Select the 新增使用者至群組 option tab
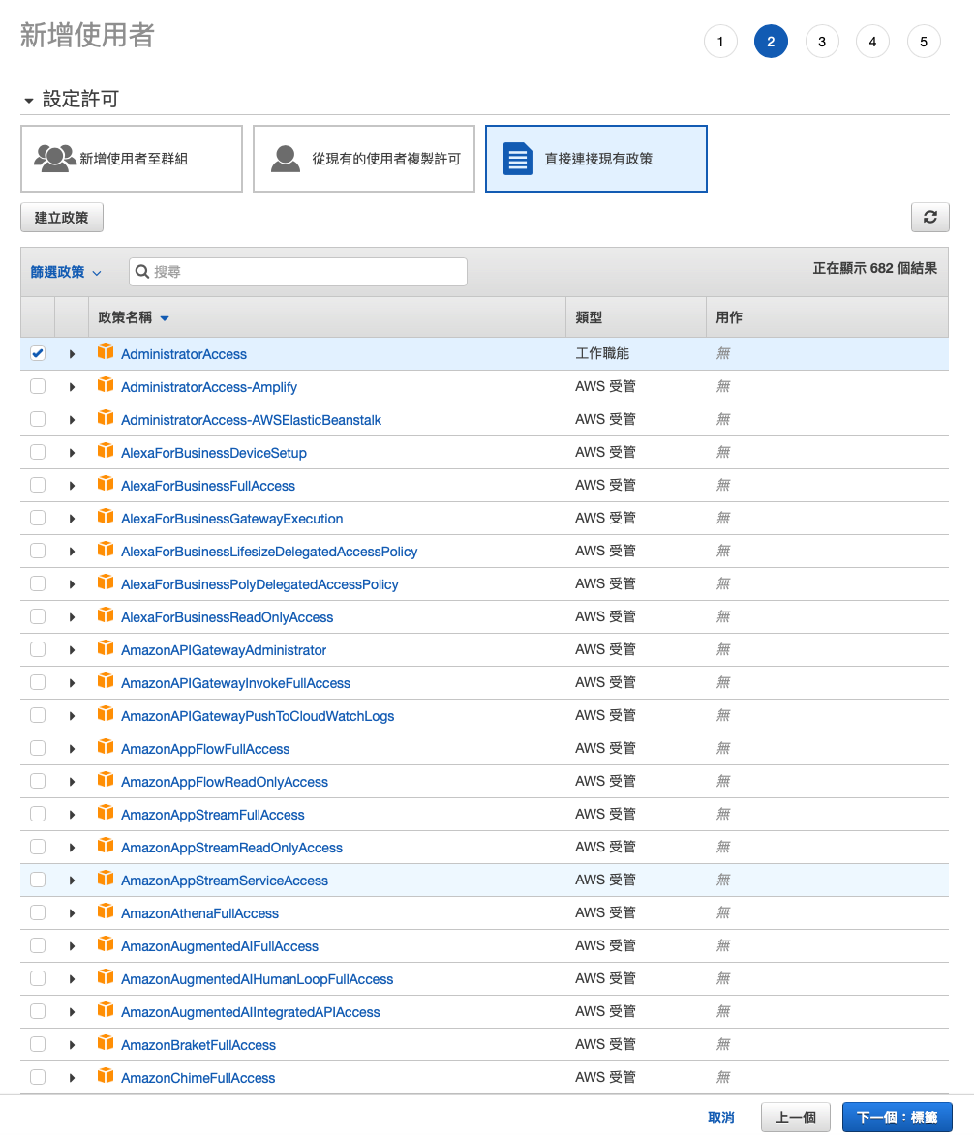The image size is (974, 1135). 132,159
